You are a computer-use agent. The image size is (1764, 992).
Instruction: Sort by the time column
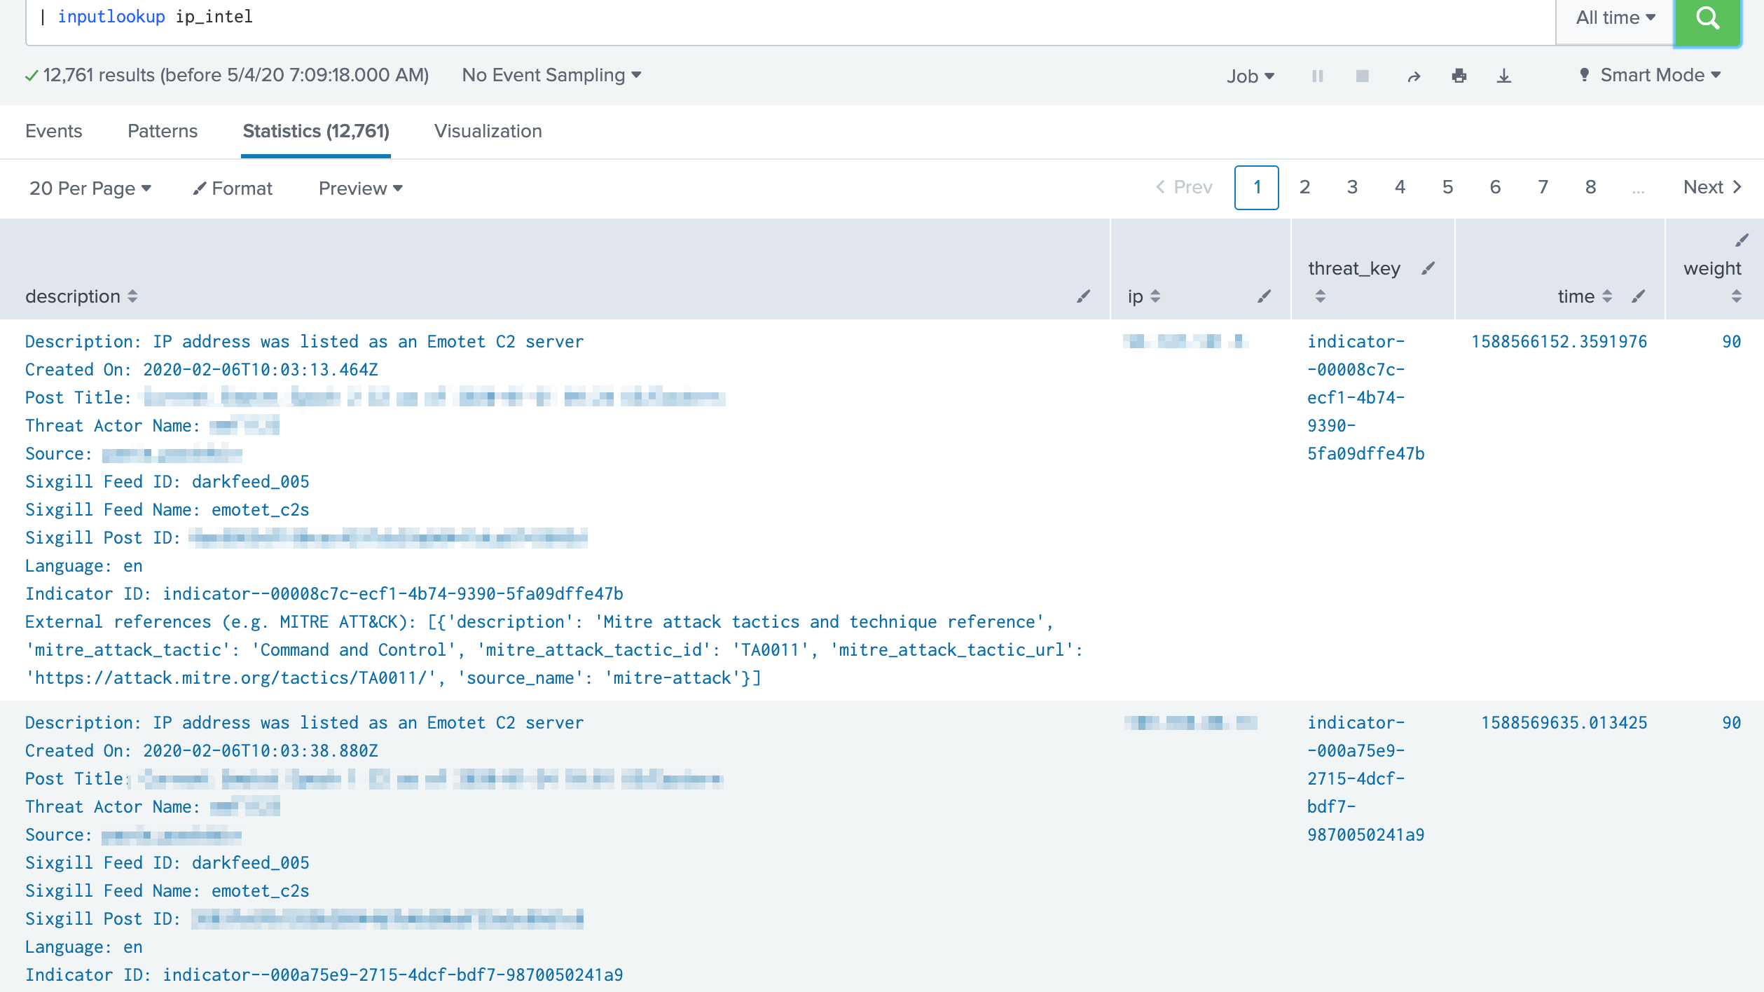click(x=1585, y=296)
